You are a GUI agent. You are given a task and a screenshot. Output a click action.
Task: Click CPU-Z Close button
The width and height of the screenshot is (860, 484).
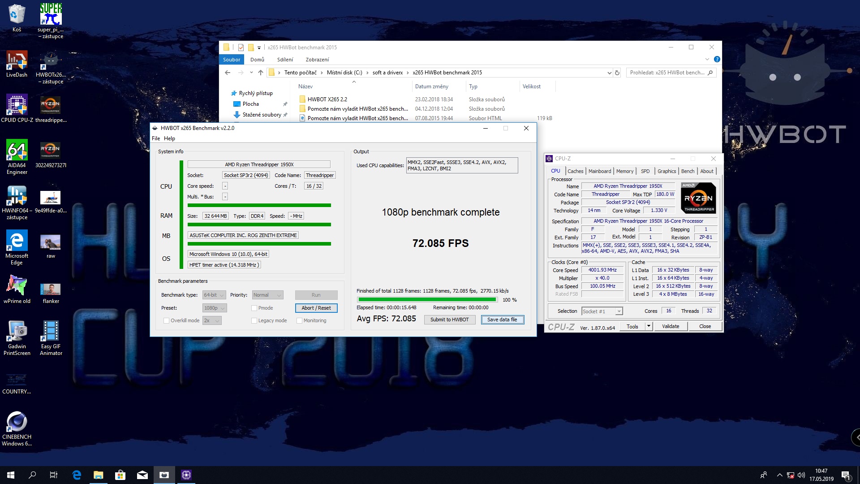(705, 326)
